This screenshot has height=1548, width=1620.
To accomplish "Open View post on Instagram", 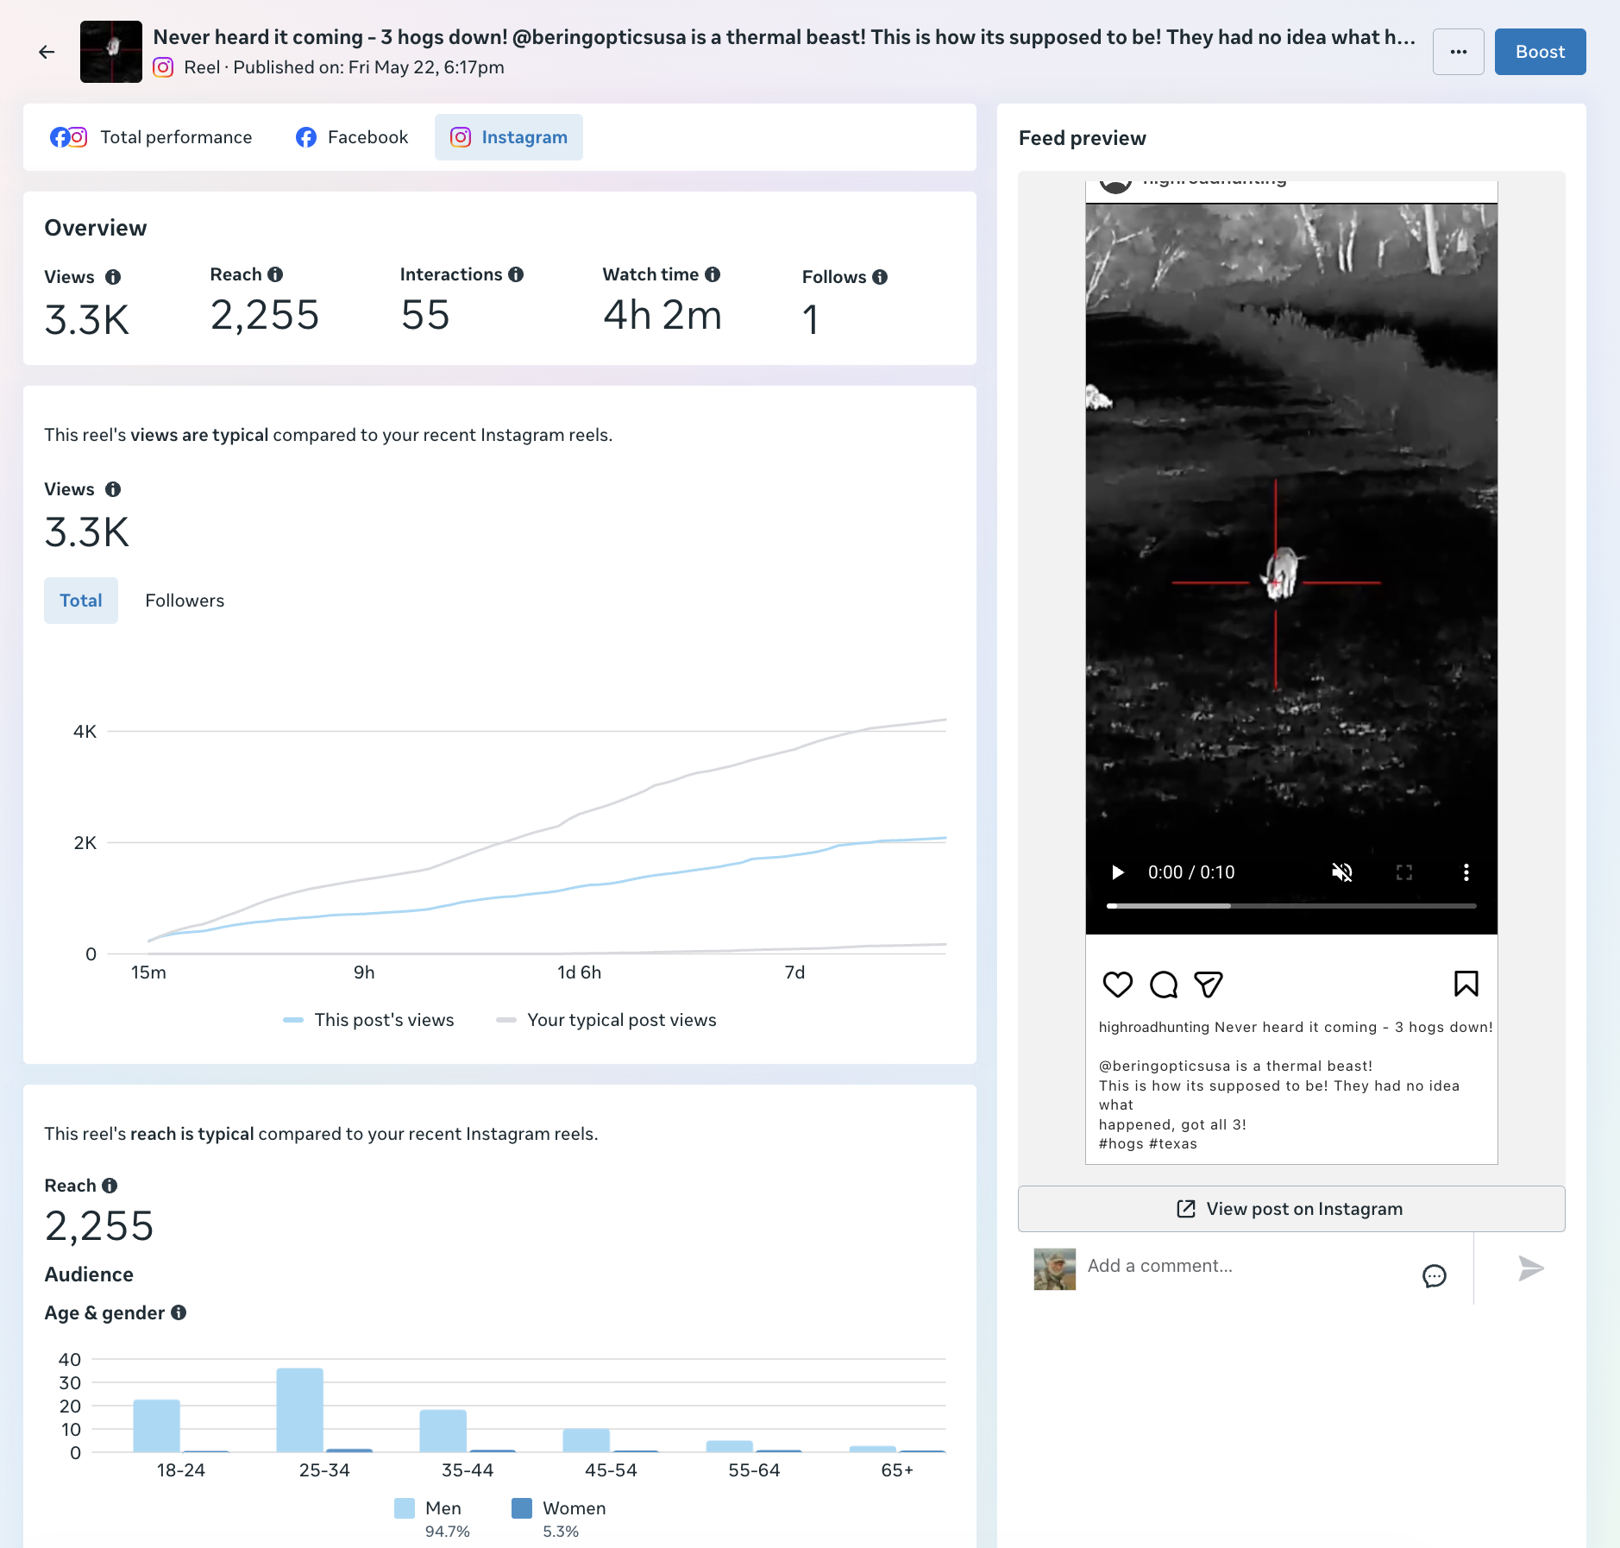I will pyautogui.click(x=1291, y=1209).
